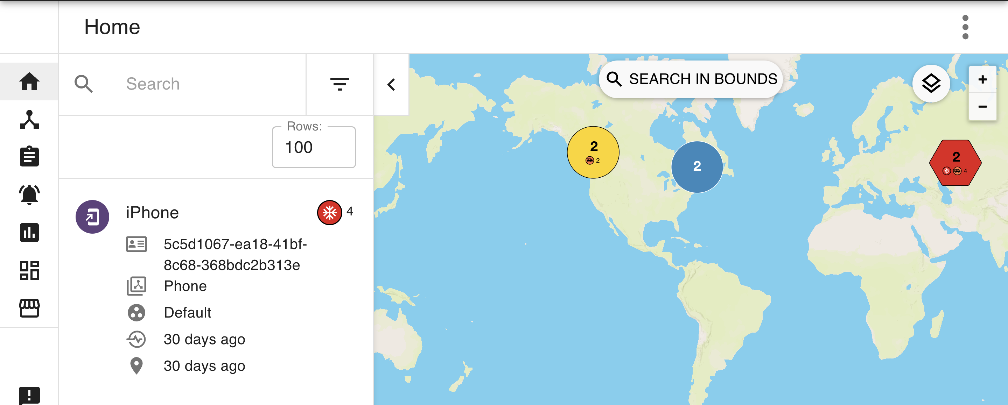This screenshot has height=405, width=1008.
Task: Open the Home page sidebar icon
Action: point(29,81)
